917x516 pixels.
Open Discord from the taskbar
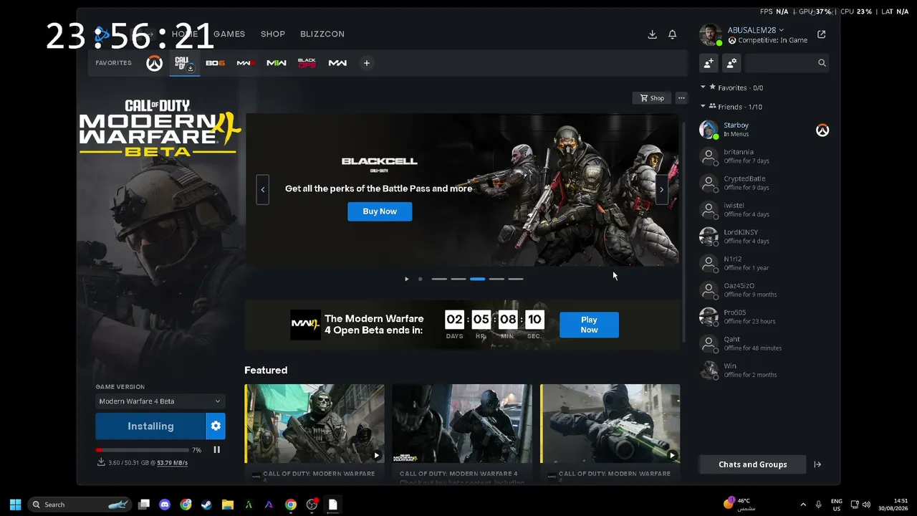[165, 505]
